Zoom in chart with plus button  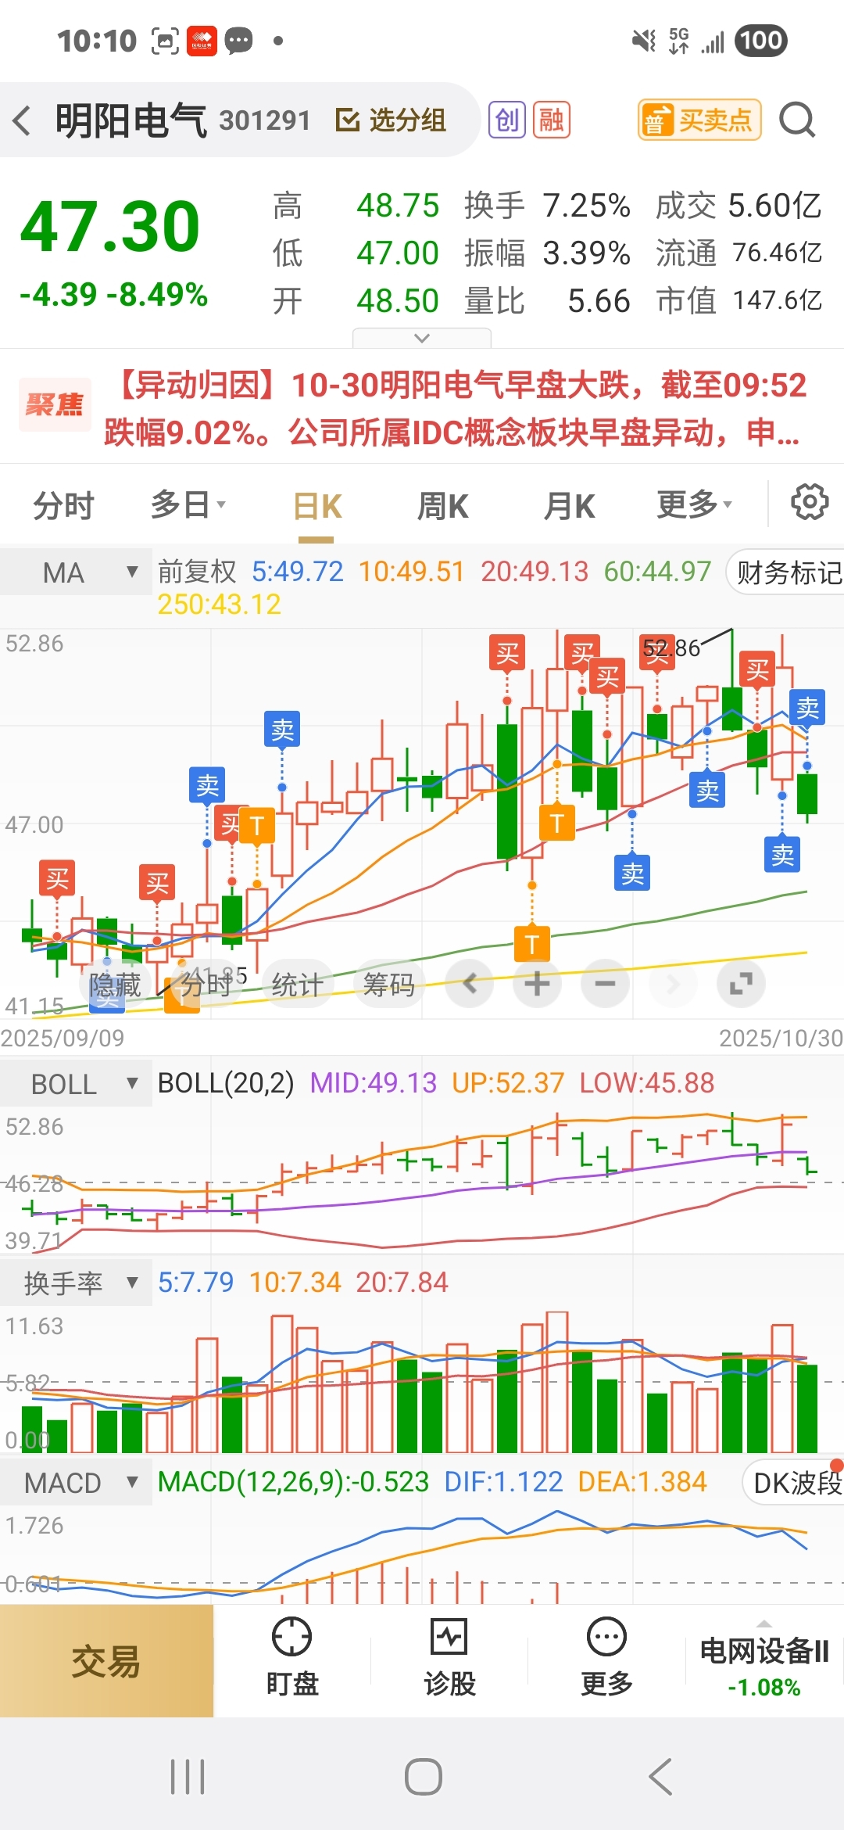click(x=537, y=984)
